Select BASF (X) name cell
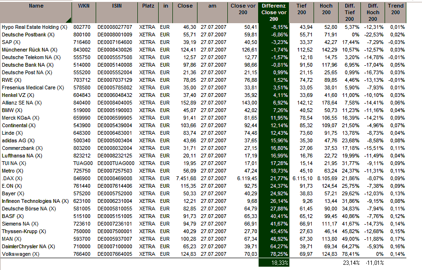Screen dimensions: 422x270 (13, 216)
